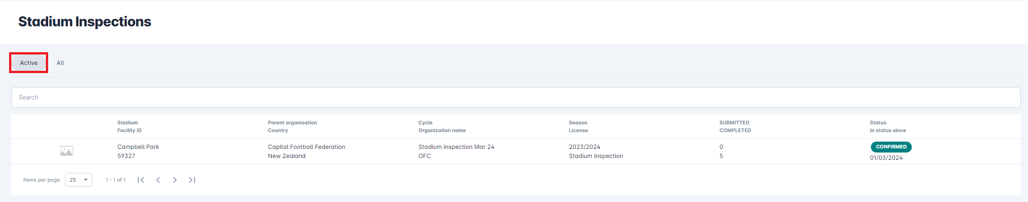Click the Cycle column header
The width and height of the screenshot is (1028, 202).
click(x=425, y=123)
